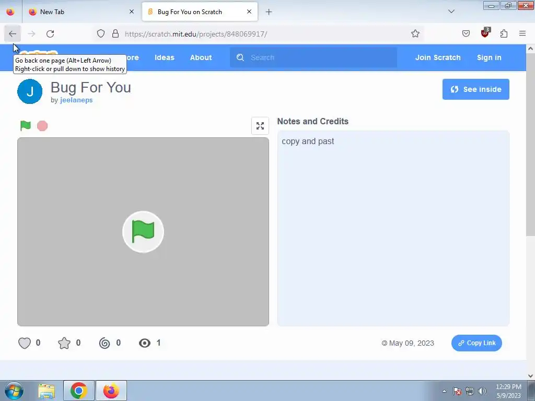The height and width of the screenshot is (401, 535).
Task: Click the May 09, 2023 date
Action: tap(412, 344)
